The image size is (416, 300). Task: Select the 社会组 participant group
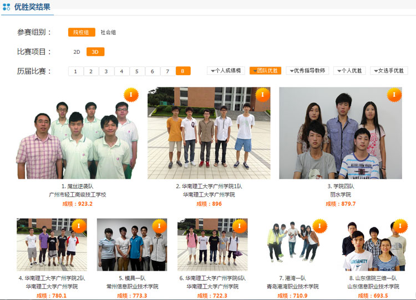tap(108, 33)
